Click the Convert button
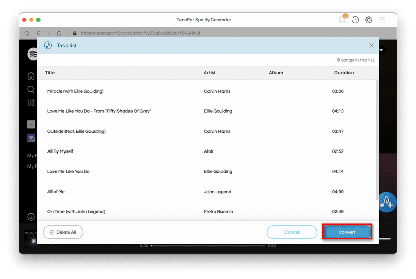 (346, 232)
